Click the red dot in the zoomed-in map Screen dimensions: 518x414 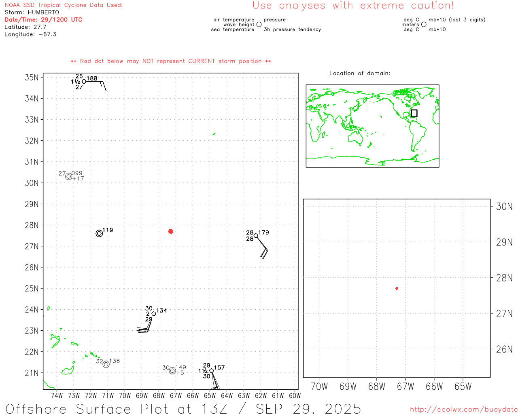pyautogui.click(x=397, y=288)
